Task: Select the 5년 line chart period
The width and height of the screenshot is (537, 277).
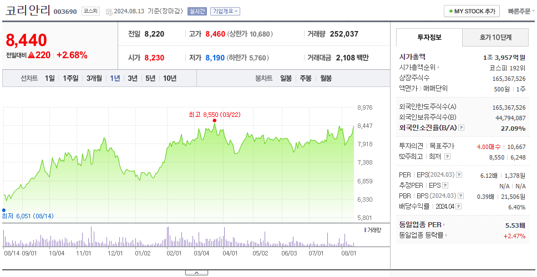Action: (150, 78)
